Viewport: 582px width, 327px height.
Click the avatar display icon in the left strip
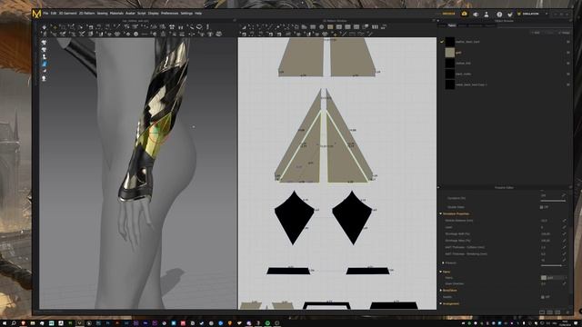[44, 56]
